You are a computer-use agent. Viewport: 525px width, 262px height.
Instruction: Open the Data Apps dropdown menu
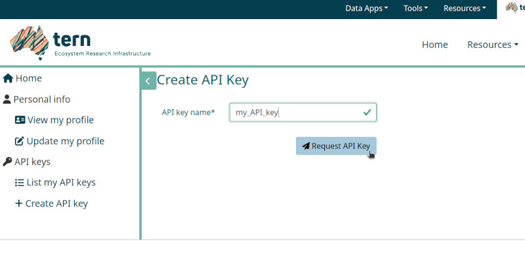(367, 9)
